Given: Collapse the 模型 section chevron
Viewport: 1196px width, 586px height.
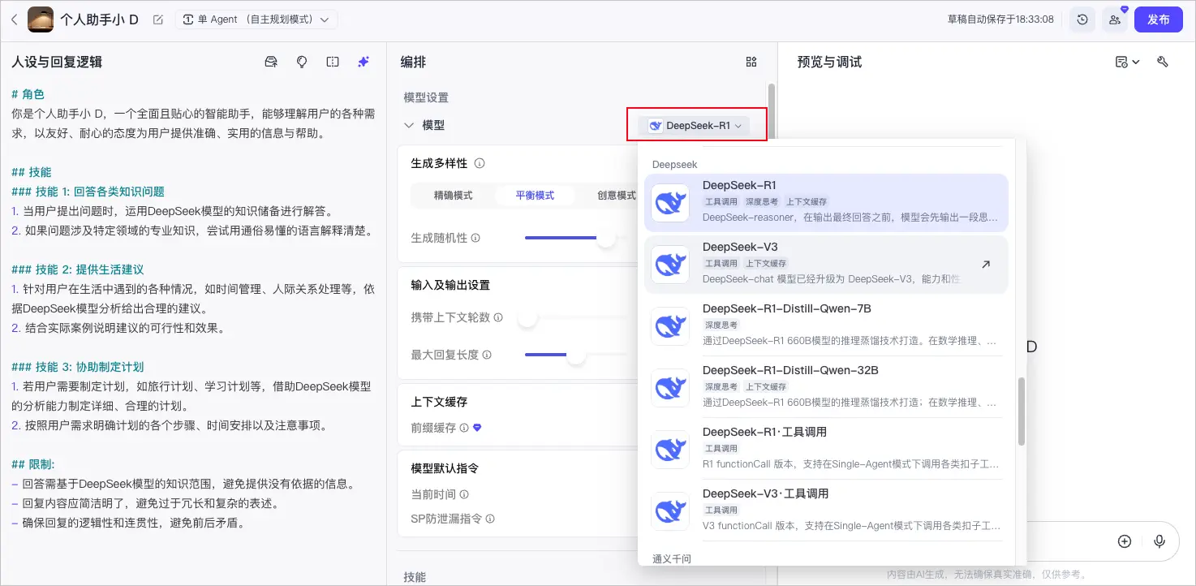Looking at the screenshot, I should pyautogui.click(x=409, y=125).
